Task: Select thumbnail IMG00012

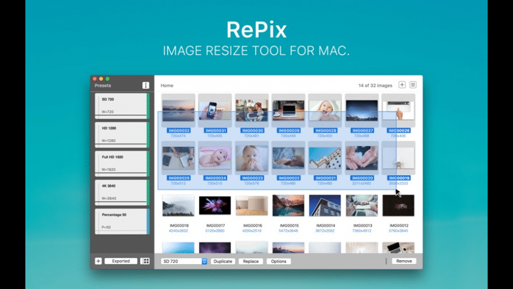Action: click(398, 205)
